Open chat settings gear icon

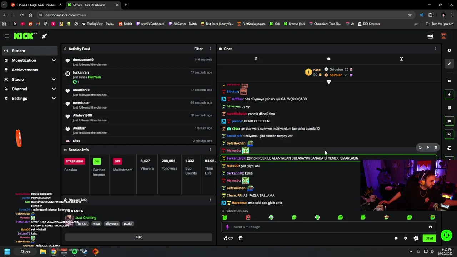coord(405,238)
